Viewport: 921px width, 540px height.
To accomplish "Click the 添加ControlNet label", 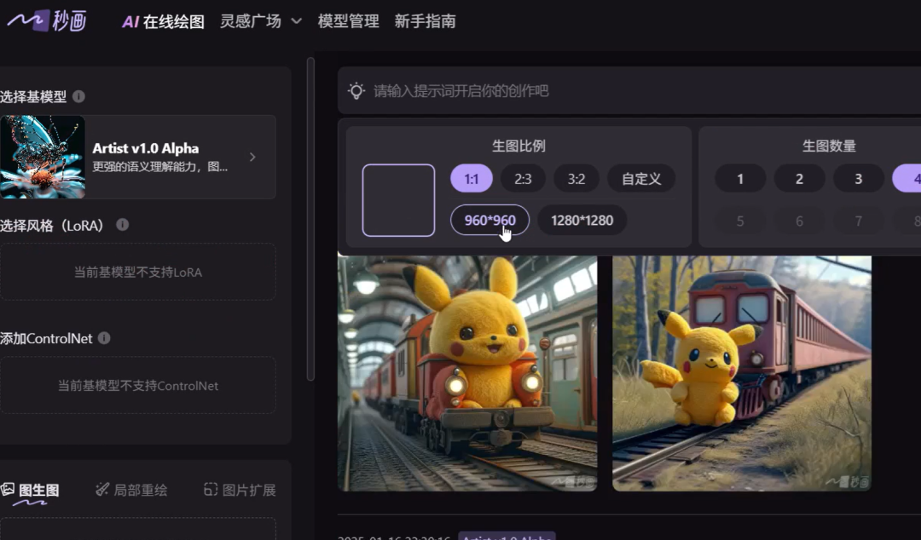I will coord(46,339).
